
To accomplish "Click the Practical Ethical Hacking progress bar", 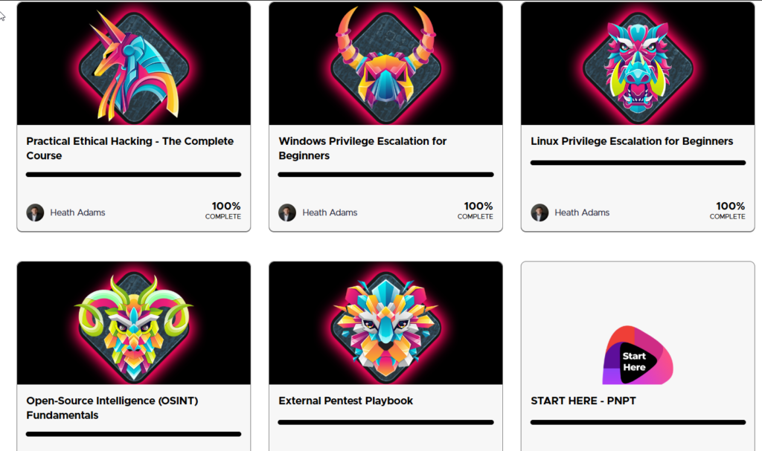I will (133, 175).
